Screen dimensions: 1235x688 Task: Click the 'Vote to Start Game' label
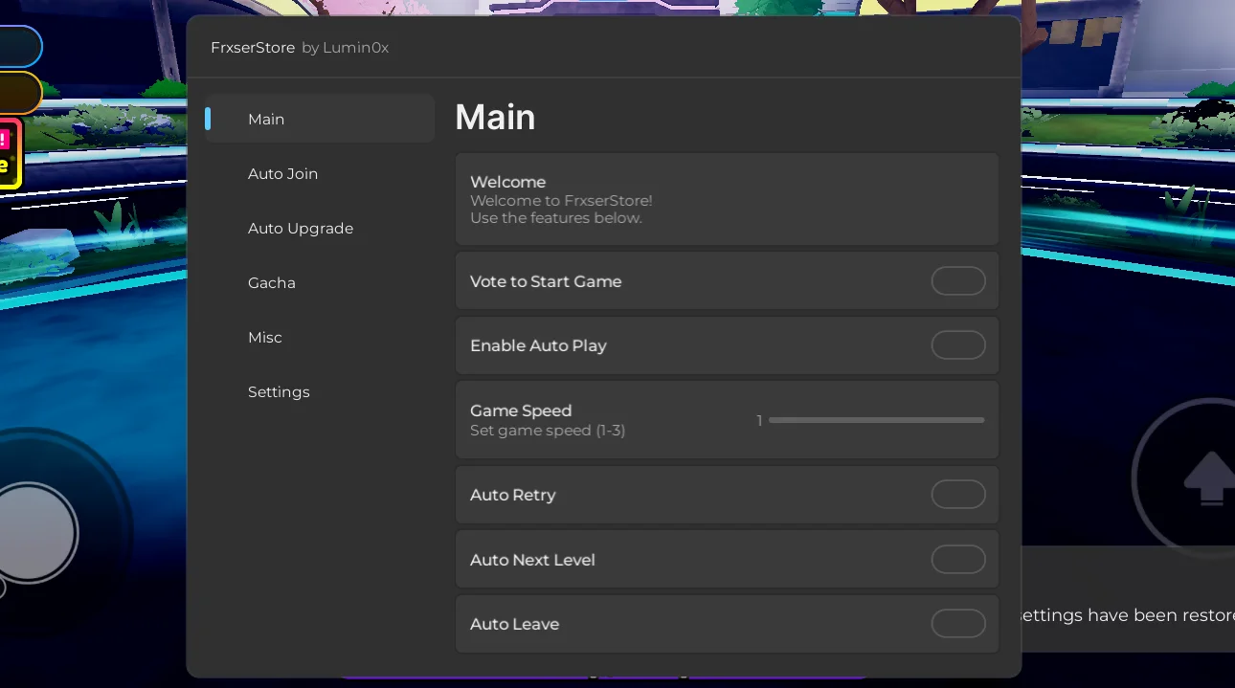tap(546, 281)
